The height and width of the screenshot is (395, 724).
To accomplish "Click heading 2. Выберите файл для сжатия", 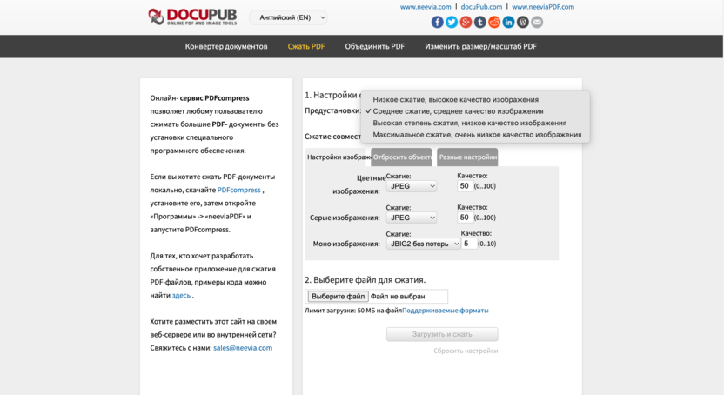I will [365, 279].
